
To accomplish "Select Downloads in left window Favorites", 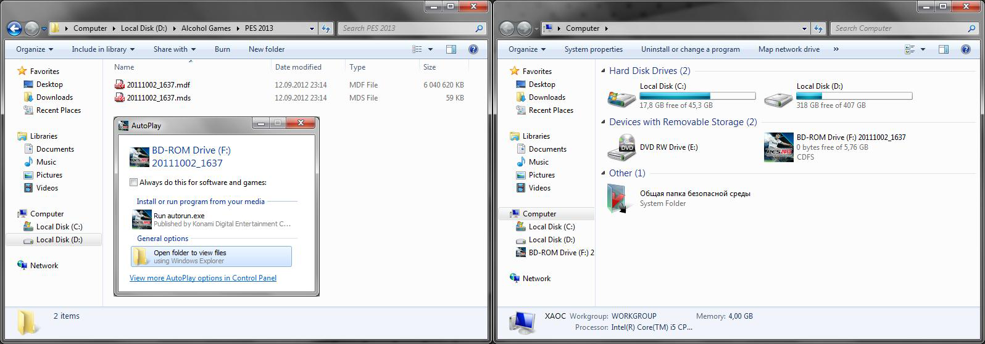I will point(54,97).
